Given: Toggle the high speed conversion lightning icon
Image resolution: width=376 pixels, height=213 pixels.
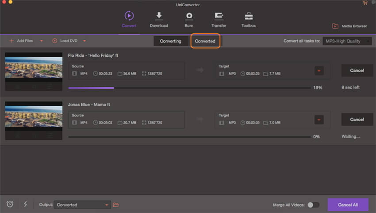Looking at the screenshot, I should coord(25,204).
